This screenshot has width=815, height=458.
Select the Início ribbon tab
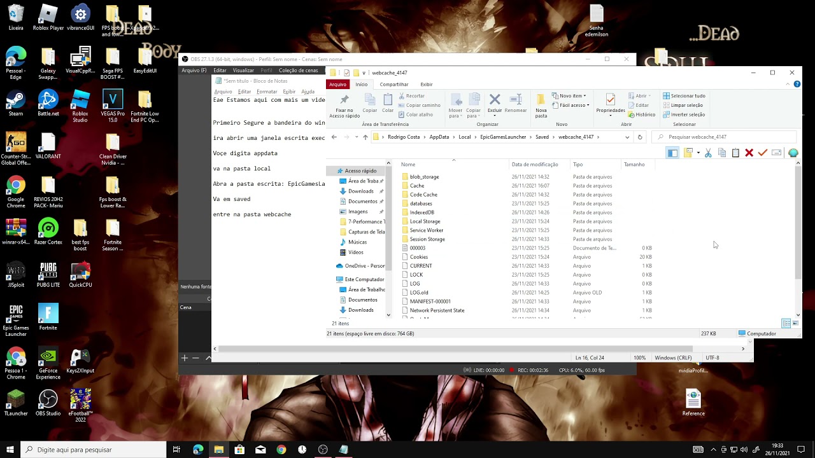coord(362,85)
